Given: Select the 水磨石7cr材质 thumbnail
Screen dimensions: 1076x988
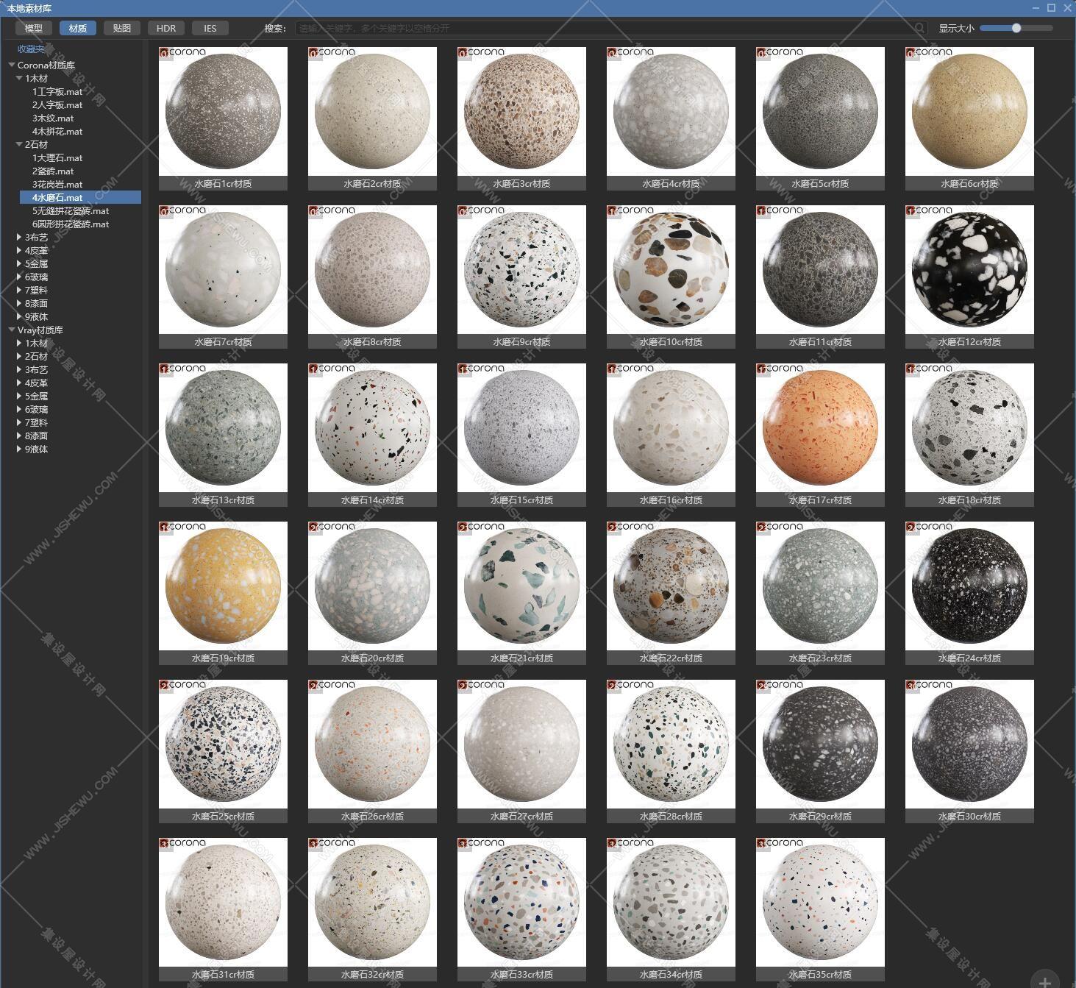Looking at the screenshot, I should point(223,270).
